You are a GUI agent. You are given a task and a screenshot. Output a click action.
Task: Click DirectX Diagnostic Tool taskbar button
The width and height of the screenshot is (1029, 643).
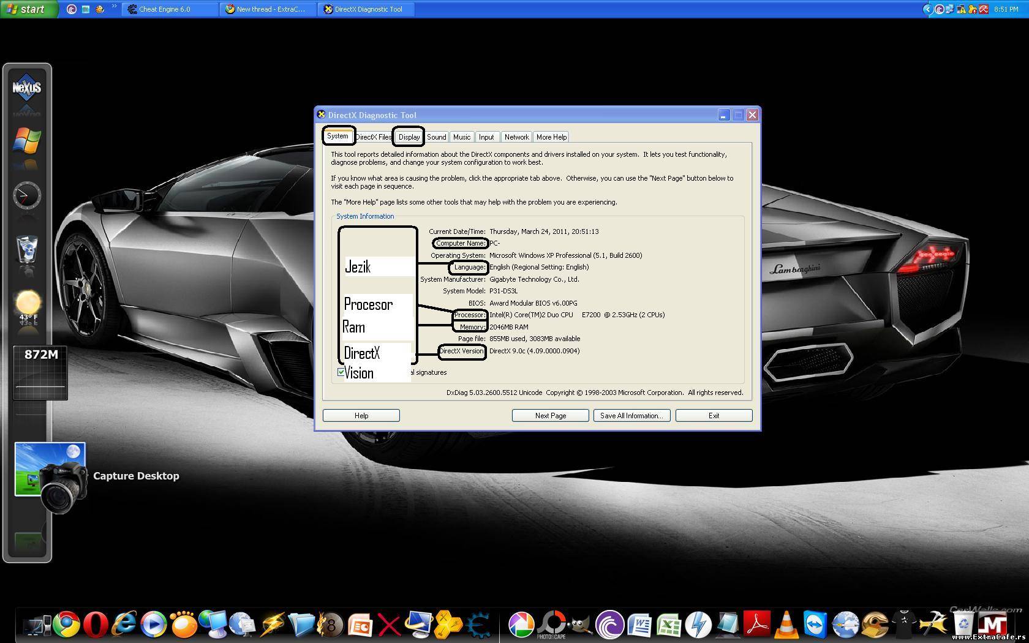[x=366, y=9]
